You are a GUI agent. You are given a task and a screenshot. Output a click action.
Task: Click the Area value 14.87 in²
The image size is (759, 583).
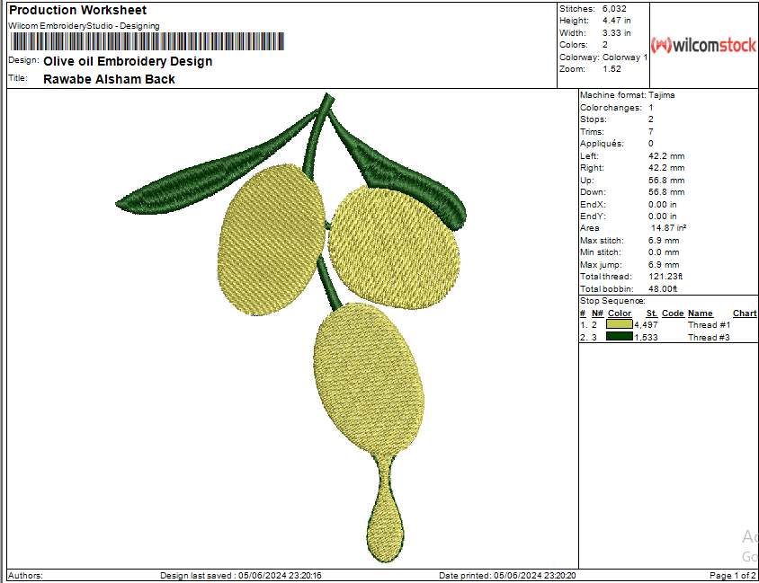[668, 227]
